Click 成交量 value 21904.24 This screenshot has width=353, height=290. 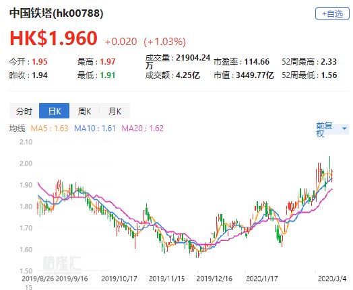[193, 58]
